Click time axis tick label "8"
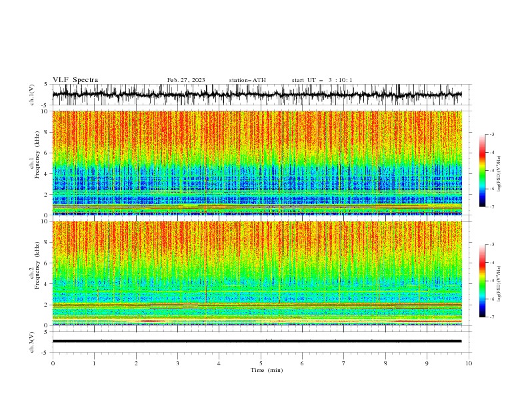The height and width of the screenshot is (408, 528). pyautogui.click(x=385, y=363)
